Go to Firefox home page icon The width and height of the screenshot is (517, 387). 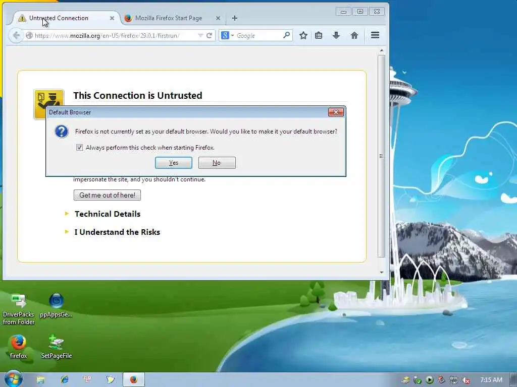354,35
